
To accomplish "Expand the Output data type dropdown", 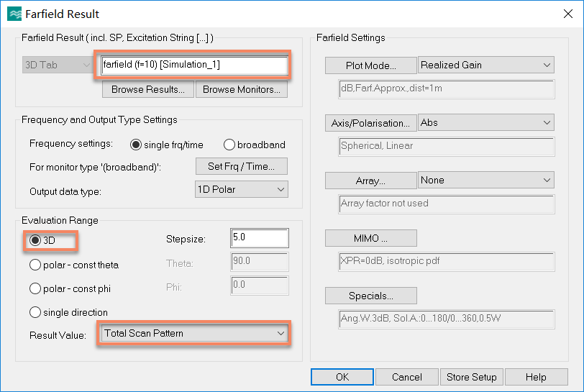I will click(x=242, y=189).
